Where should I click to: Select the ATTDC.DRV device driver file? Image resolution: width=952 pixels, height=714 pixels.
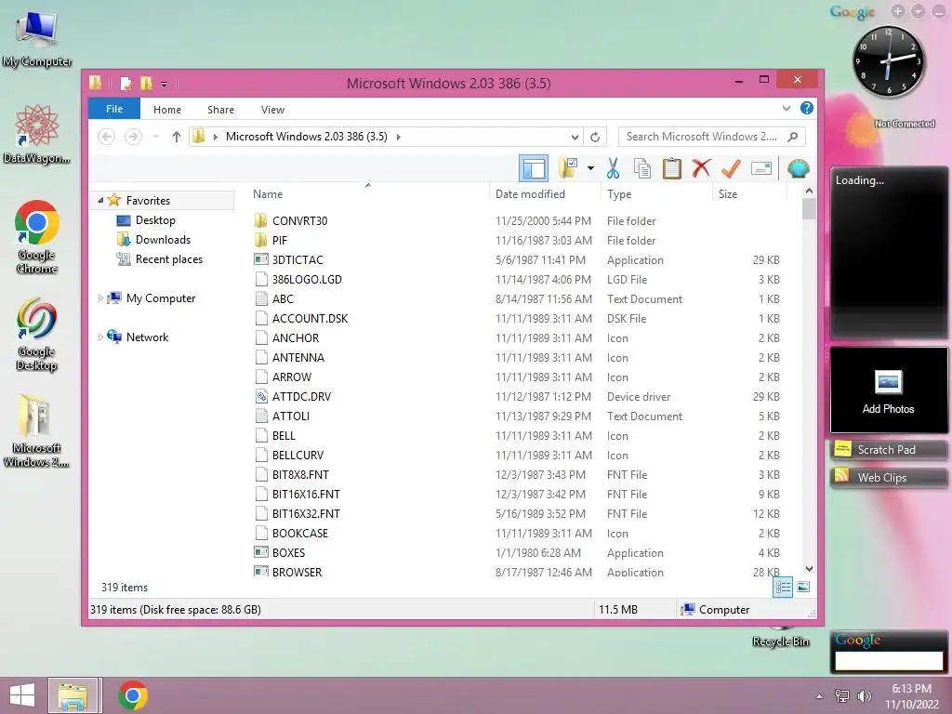[302, 396]
